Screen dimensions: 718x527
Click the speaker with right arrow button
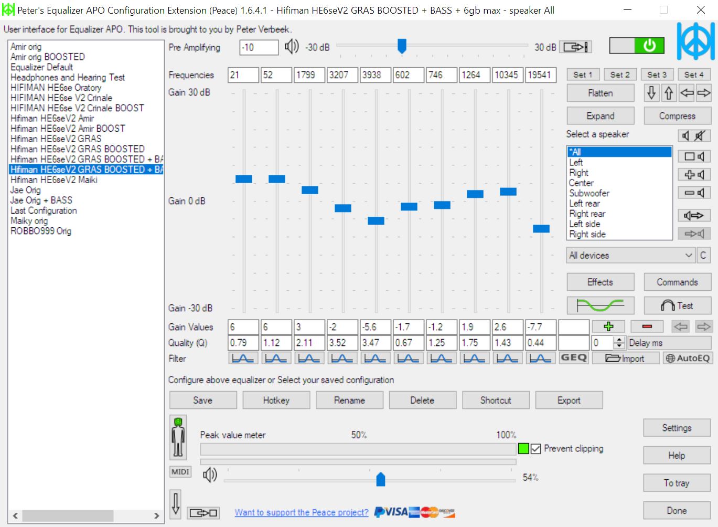tap(694, 215)
